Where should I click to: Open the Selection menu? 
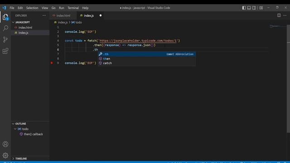pos(32,8)
